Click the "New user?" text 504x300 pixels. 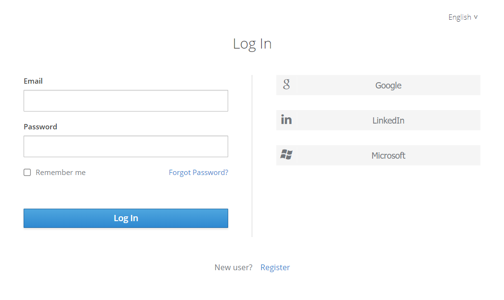click(233, 267)
